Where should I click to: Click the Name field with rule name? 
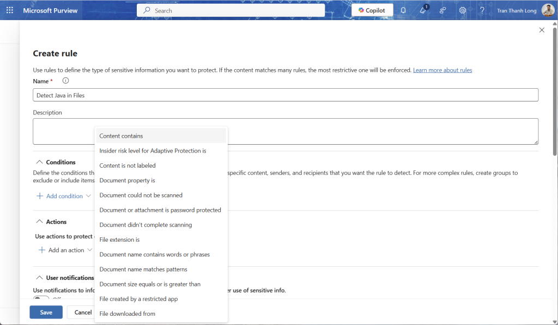[x=285, y=95]
